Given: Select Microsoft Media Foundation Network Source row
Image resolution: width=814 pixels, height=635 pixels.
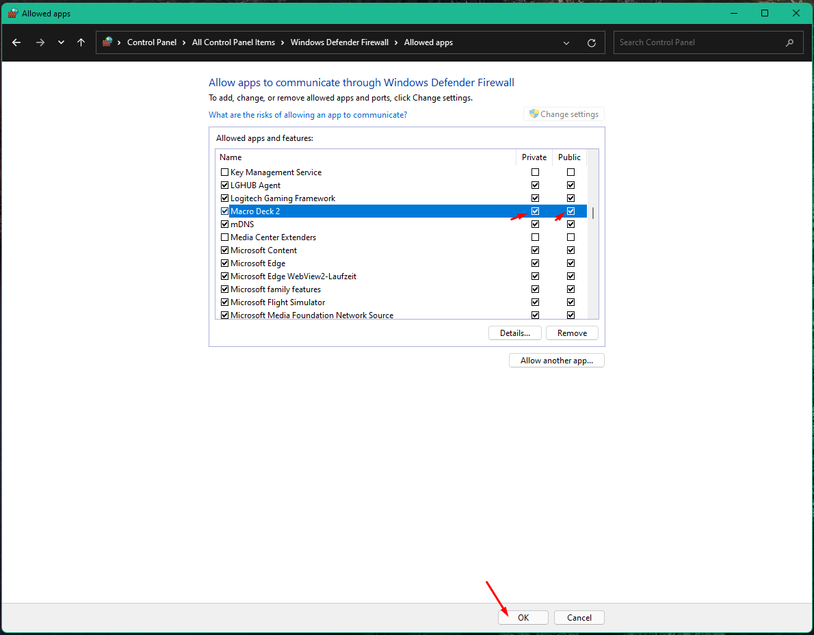Looking at the screenshot, I should (x=402, y=314).
